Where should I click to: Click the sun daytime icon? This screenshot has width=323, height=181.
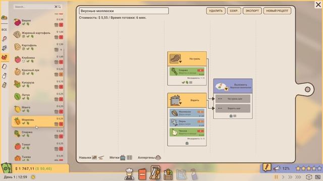click(33, 177)
